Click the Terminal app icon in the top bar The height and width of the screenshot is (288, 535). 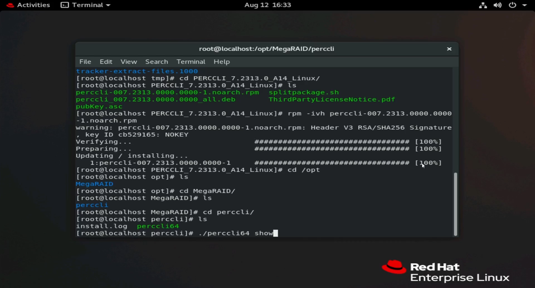pyautogui.click(x=64, y=5)
